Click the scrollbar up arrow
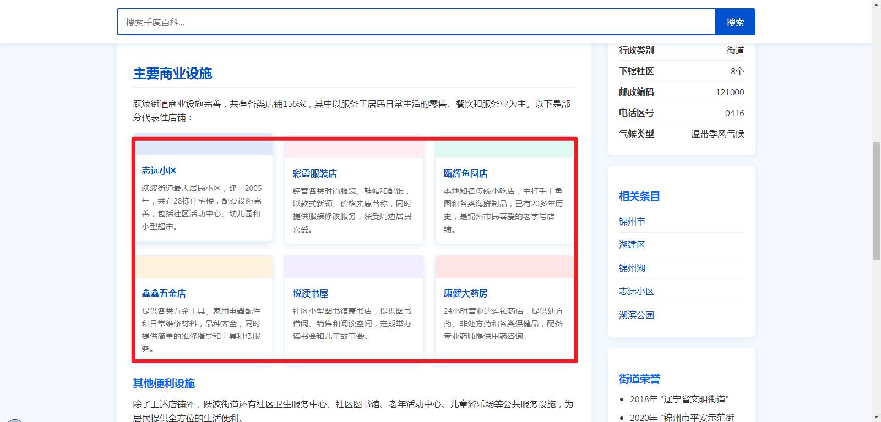881x422 pixels. [x=876, y=4]
